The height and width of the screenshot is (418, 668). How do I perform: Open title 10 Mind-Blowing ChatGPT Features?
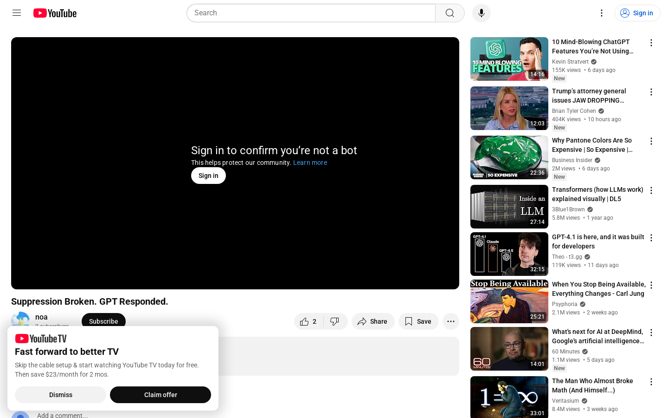(593, 46)
